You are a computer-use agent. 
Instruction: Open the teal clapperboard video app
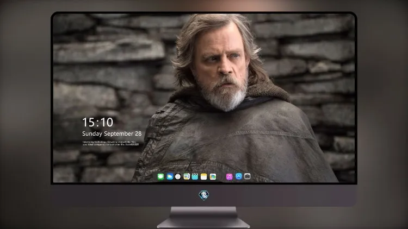click(x=195, y=176)
